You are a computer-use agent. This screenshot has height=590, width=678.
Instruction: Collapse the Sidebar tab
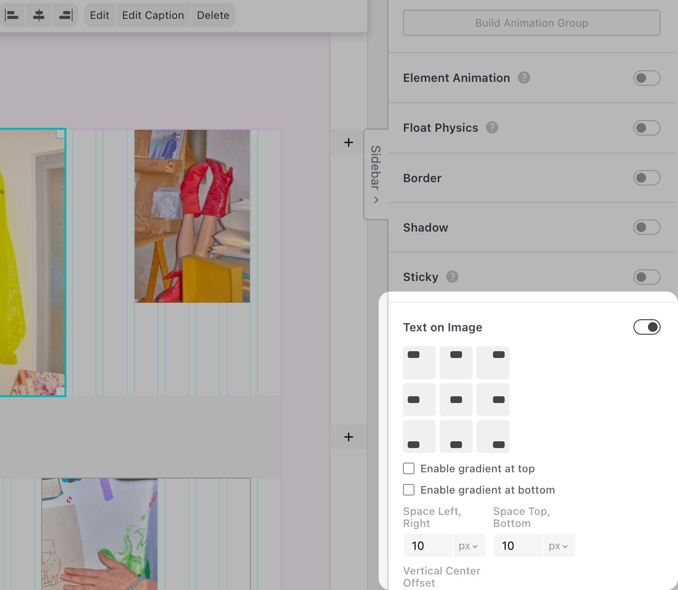(x=376, y=174)
